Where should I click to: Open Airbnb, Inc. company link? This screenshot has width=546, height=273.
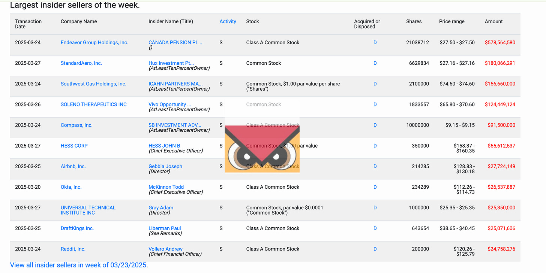click(x=73, y=166)
